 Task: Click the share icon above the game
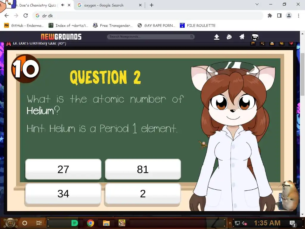262,43
